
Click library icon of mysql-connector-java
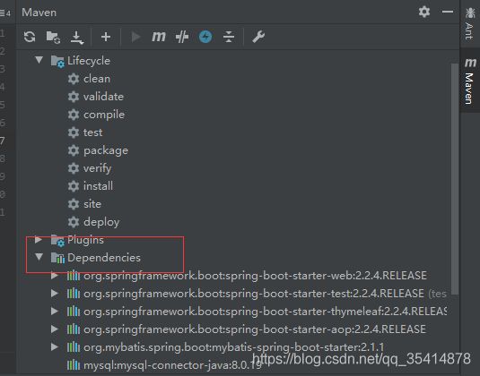(74, 365)
